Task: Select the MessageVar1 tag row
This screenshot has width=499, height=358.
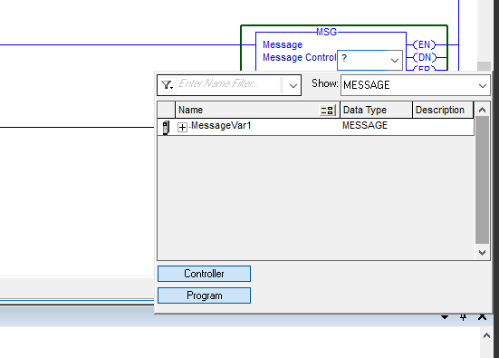Action: click(316, 127)
